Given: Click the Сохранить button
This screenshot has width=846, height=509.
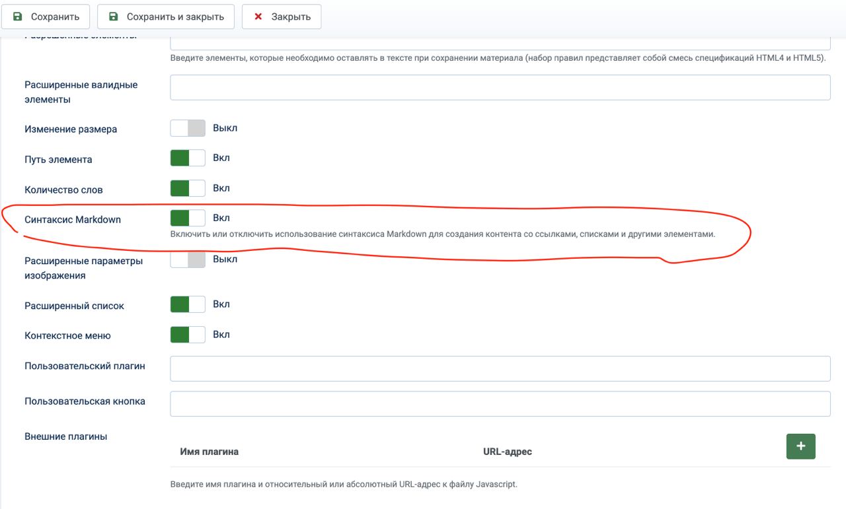Looking at the screenshot, I should click(46, 17).
